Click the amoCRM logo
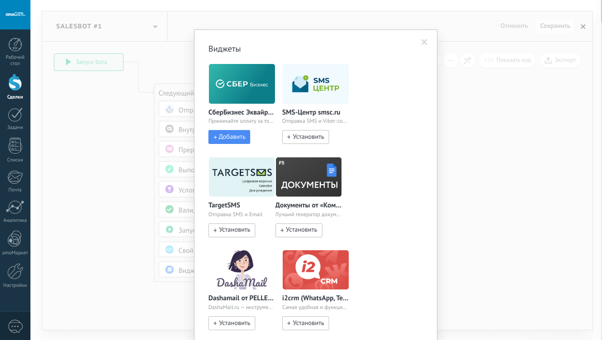Screen dimensions: 602x340 (15, 14)
